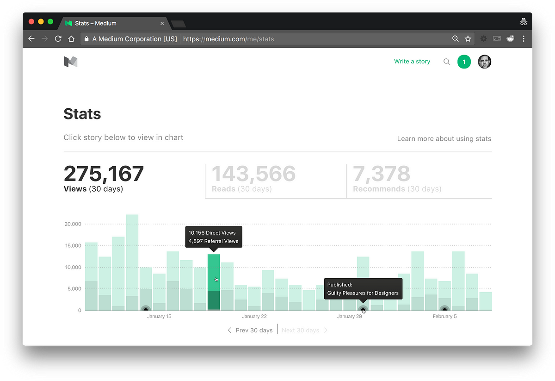555x381 pixels.
Task: Click the 10,156 Direct Views tooltip text
Action: click(x=212, y=233)
